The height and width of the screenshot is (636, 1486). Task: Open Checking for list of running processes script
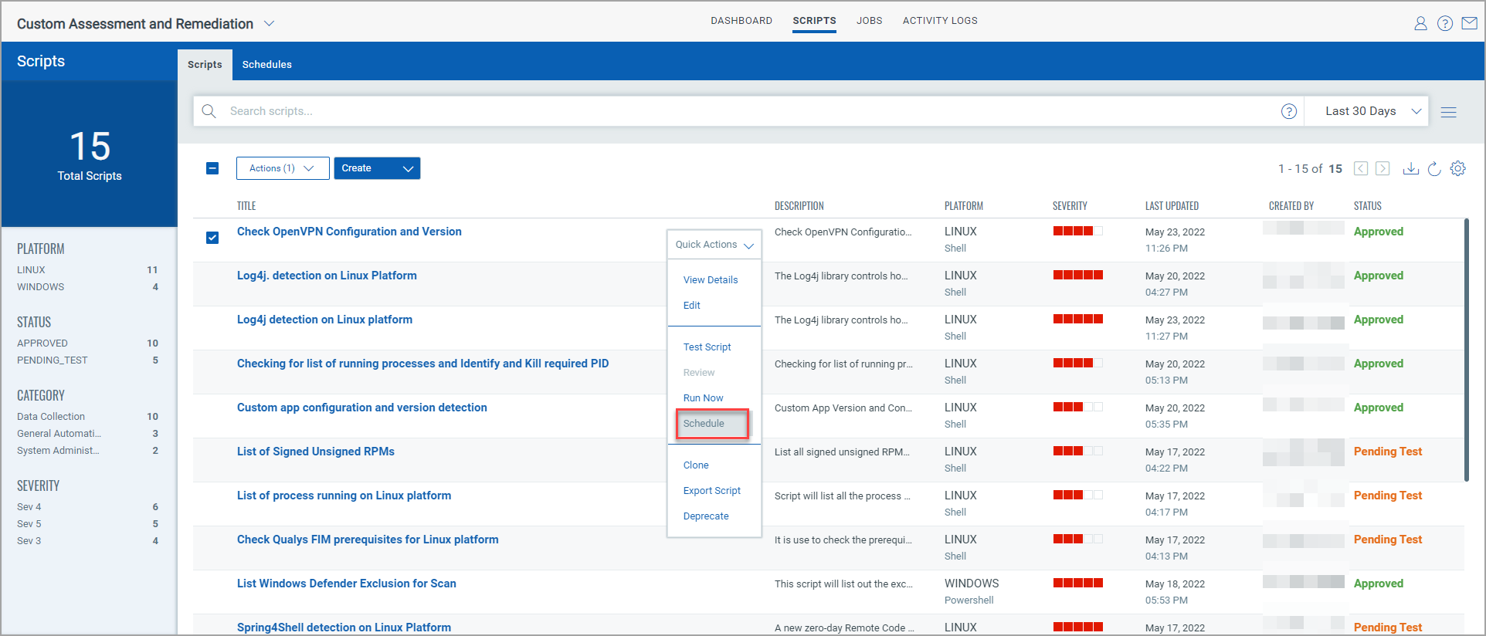[422, 364]
